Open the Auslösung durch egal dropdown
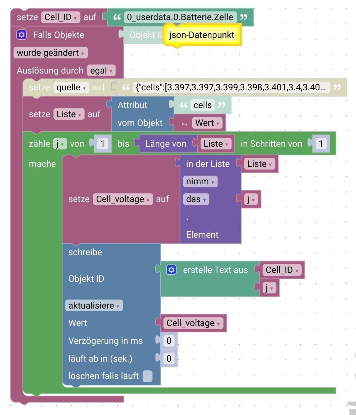This screenshot has width=356, height=415. pos(101,71)
